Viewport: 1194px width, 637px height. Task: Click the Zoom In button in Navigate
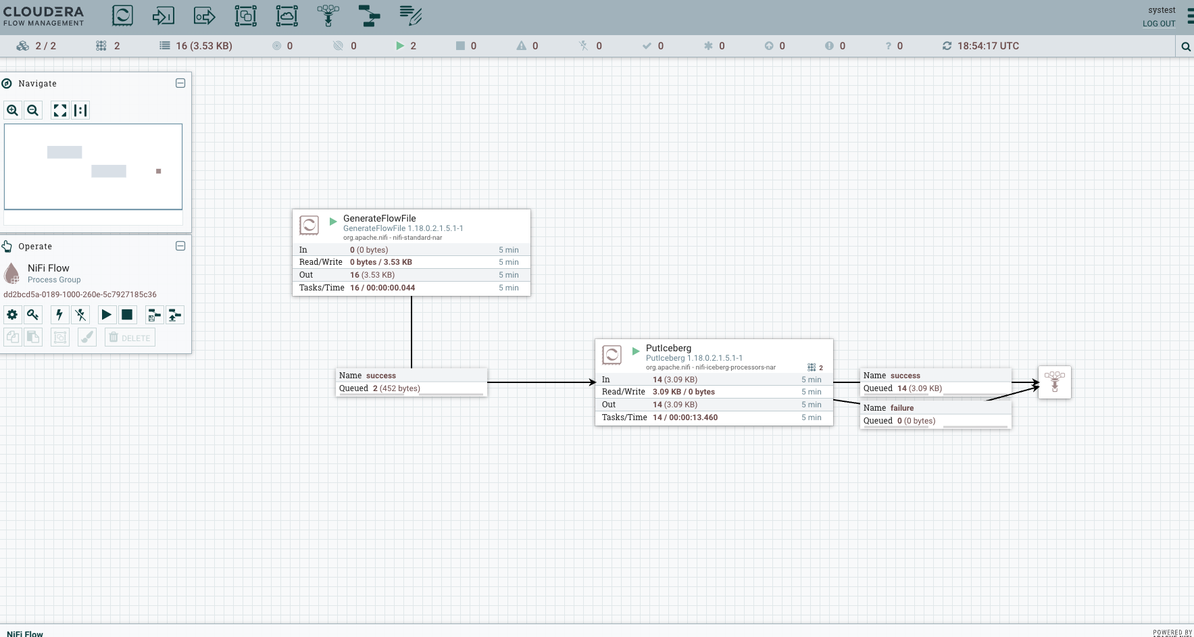(13, 111)
